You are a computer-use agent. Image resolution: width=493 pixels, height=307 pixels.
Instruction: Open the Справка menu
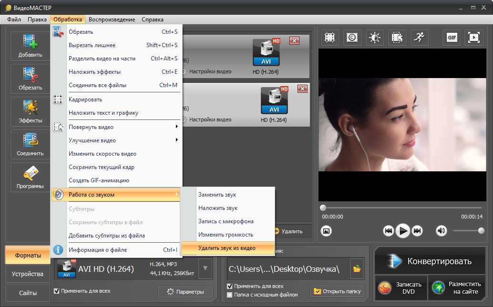(153, 20)
